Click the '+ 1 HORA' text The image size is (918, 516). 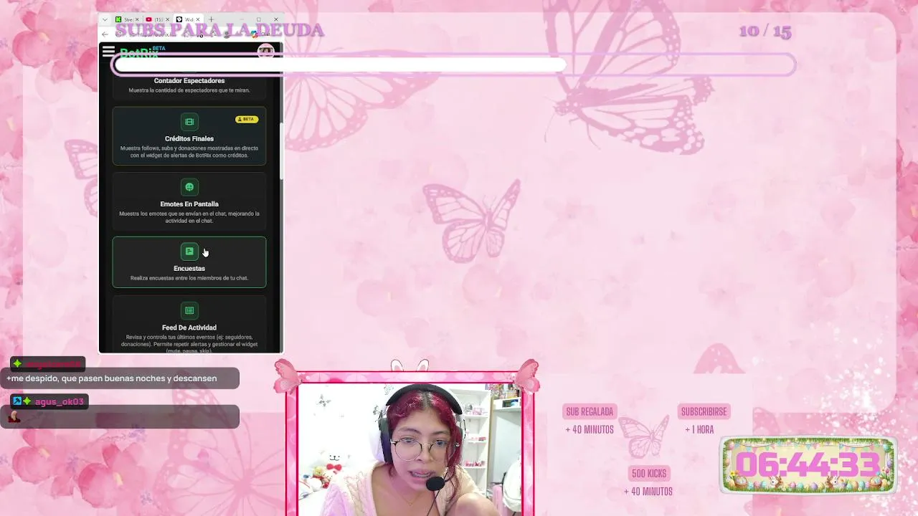tap(699, 430)
